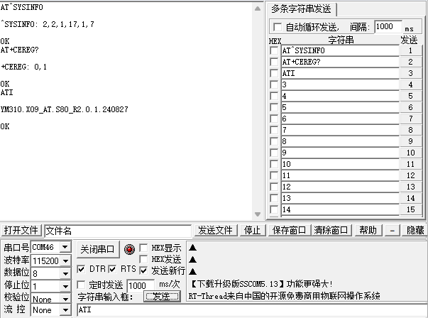Click the second black triangle ad marker
Image resolution: width=428 pixels, height=318 pixels.
click(193, 259)
